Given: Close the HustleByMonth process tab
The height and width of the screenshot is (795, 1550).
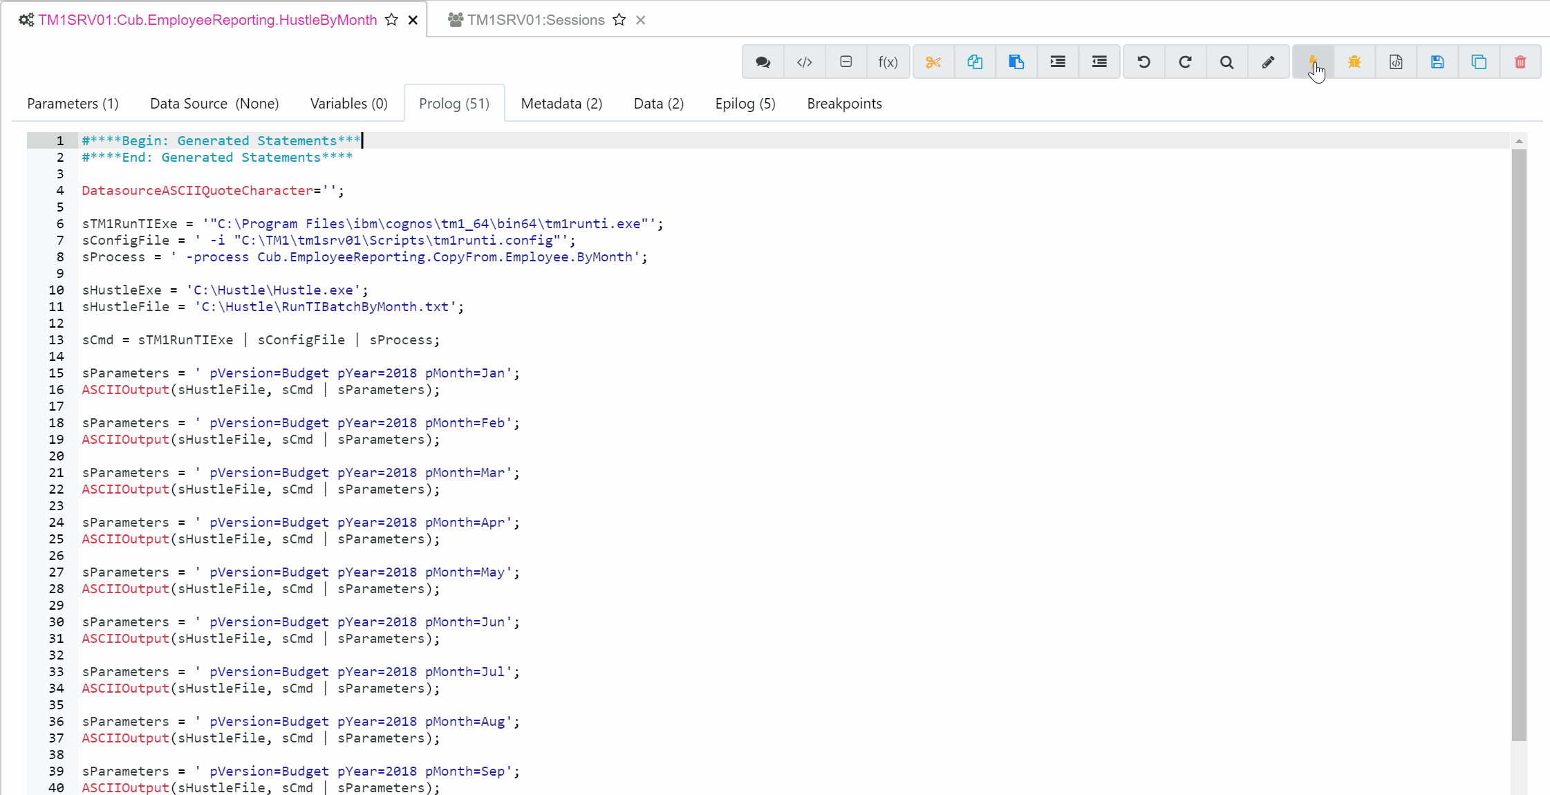Looking at the screenshot, I should point(413,20).
